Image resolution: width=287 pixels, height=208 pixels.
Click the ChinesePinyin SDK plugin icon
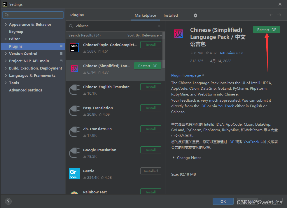74,47
